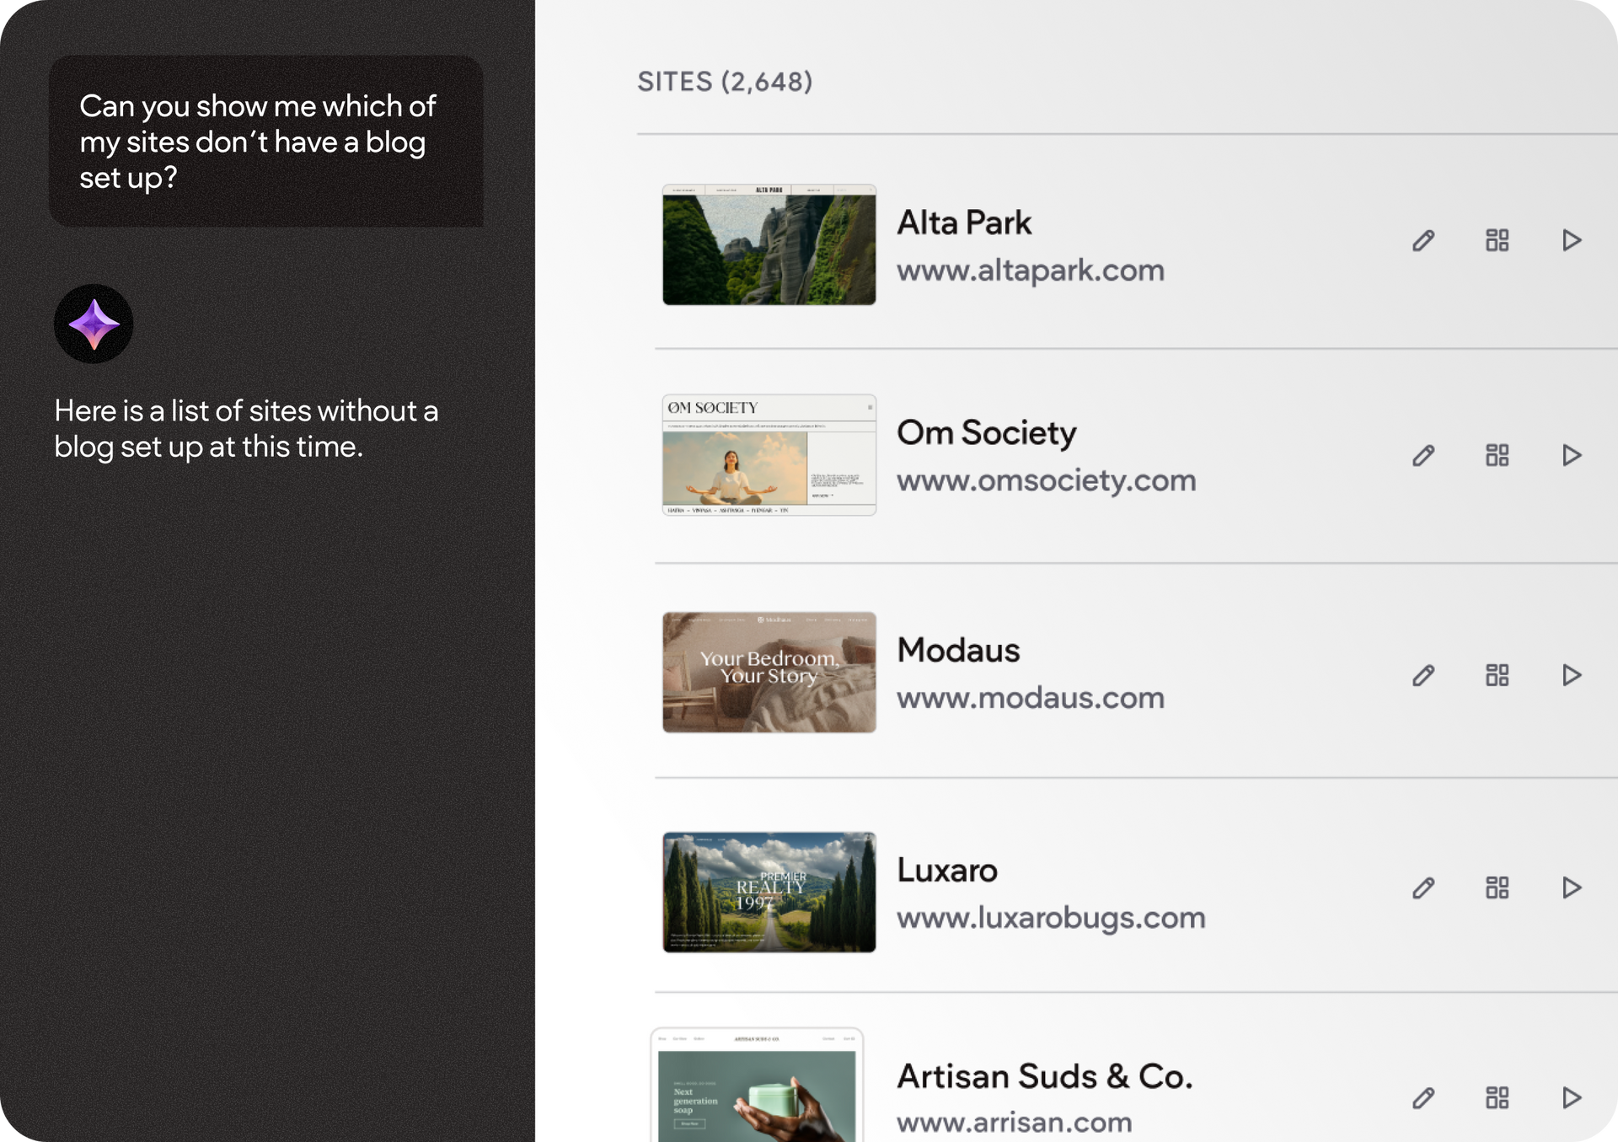The width and height of the screenshot is (1618, 1142).
Task: Open the www.luxarobugs.com link
Action: (1050, 917)
